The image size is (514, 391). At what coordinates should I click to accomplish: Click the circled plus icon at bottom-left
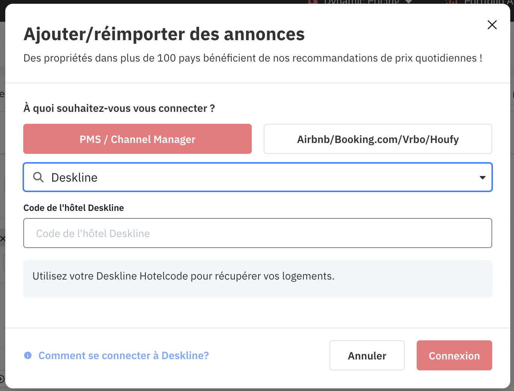tap(2, 379)
